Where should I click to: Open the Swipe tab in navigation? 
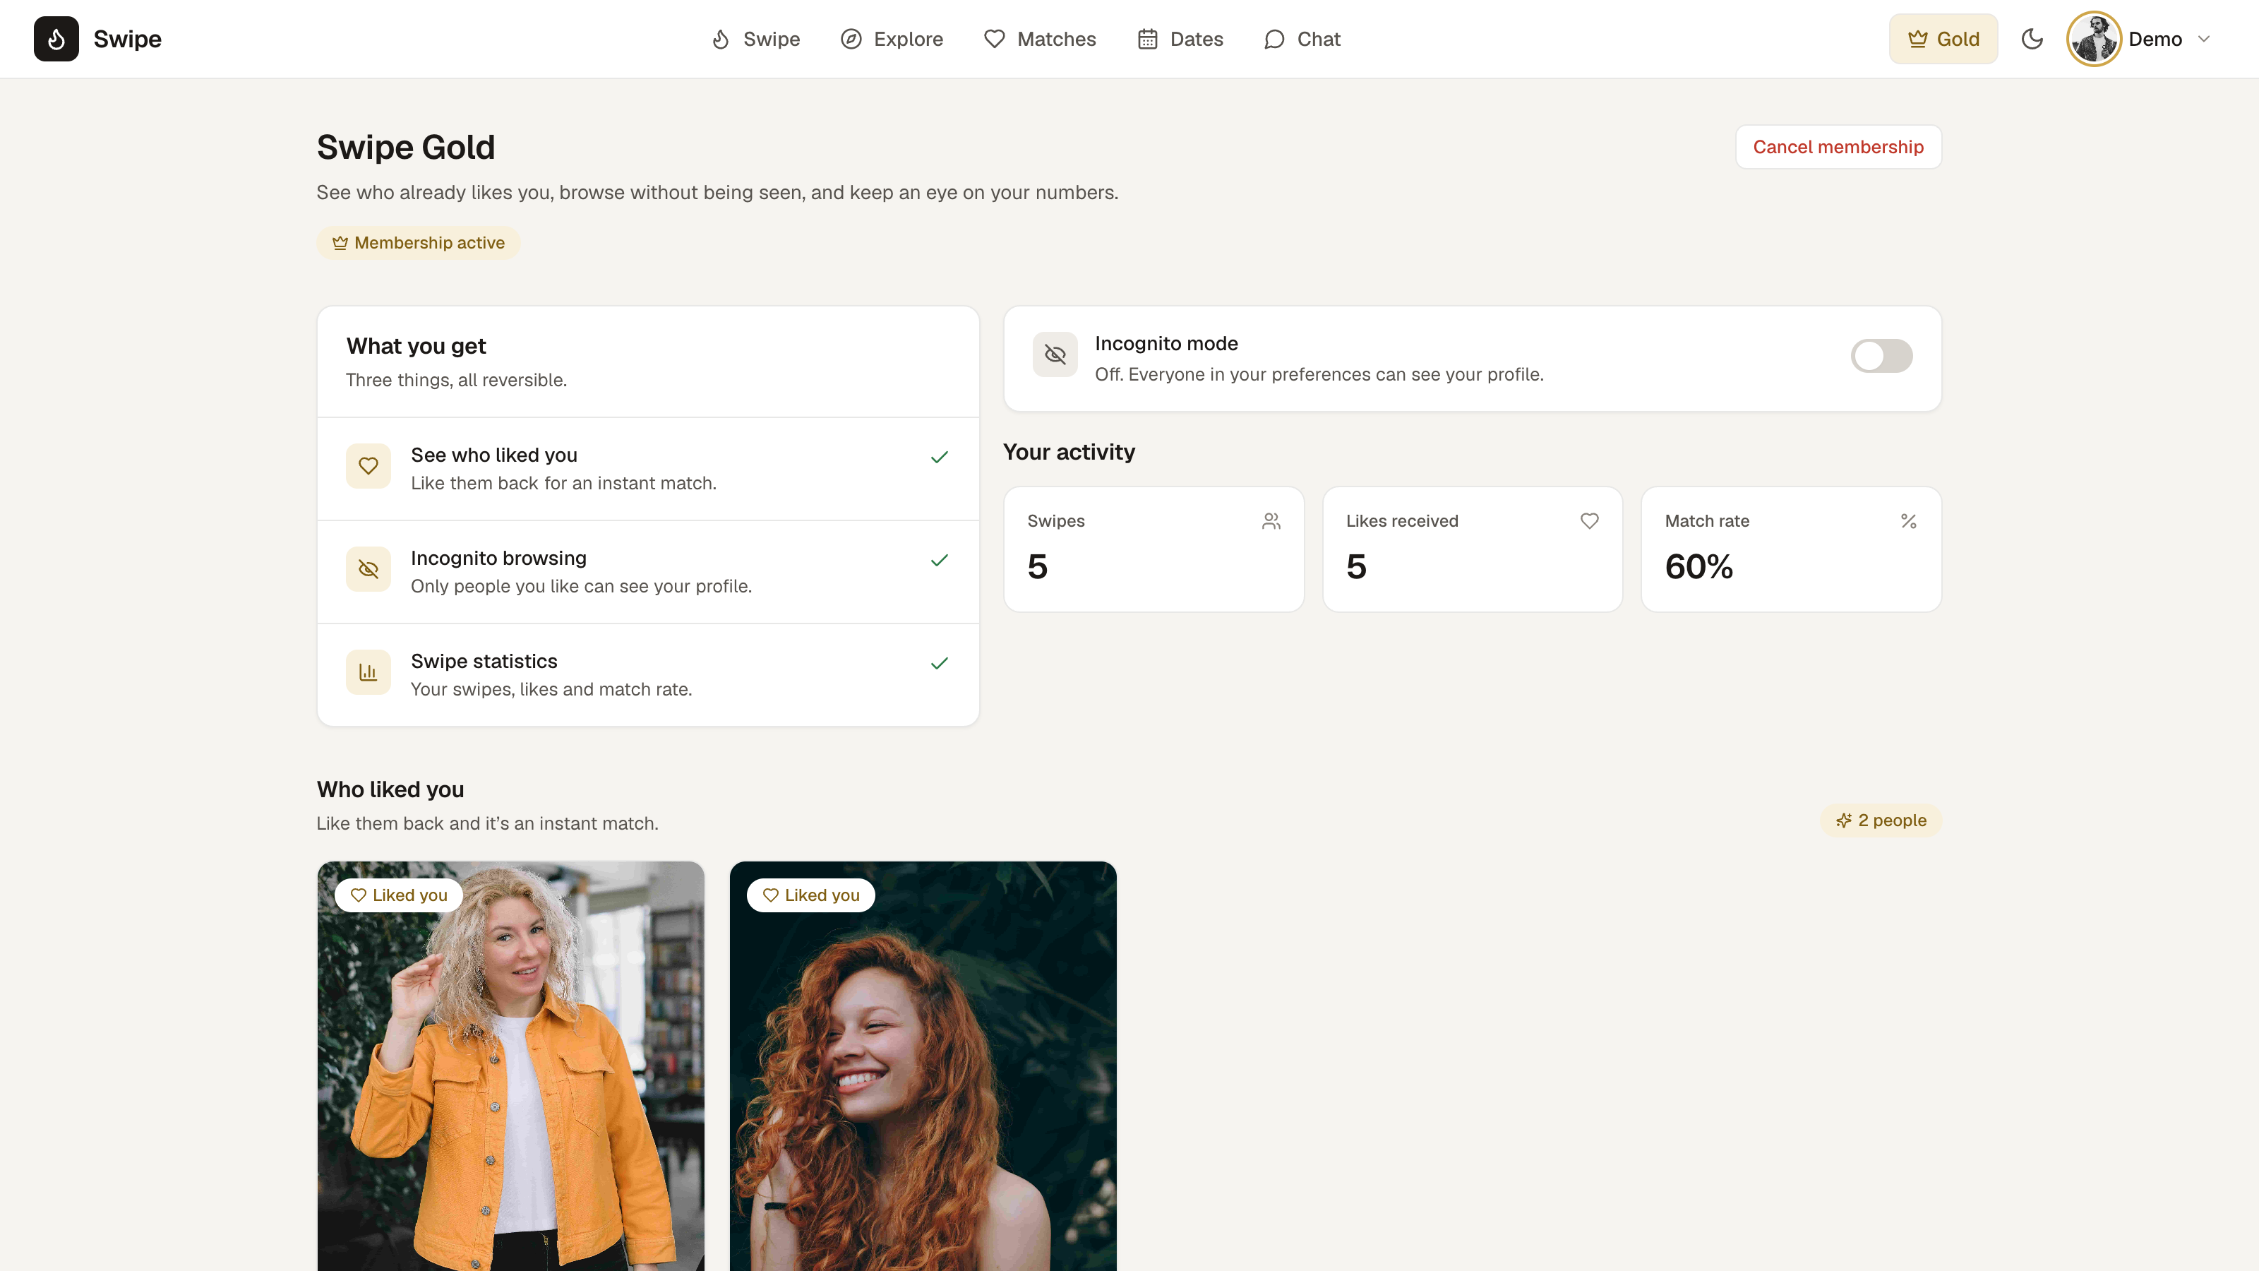[x=755, y=39]
